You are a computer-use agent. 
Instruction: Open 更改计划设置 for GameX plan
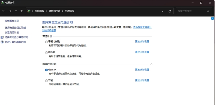pos(142,70)
